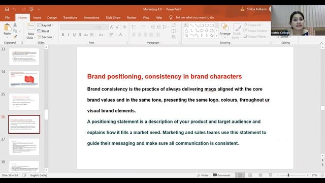Screen dimensions: 325x183
Task: Click the Copy icon in Clipboard group
Action: click(x=15, y=31)
